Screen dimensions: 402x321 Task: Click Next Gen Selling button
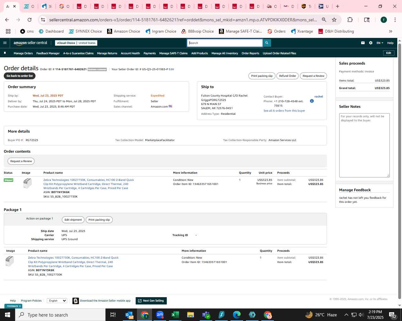pos(151,301)
